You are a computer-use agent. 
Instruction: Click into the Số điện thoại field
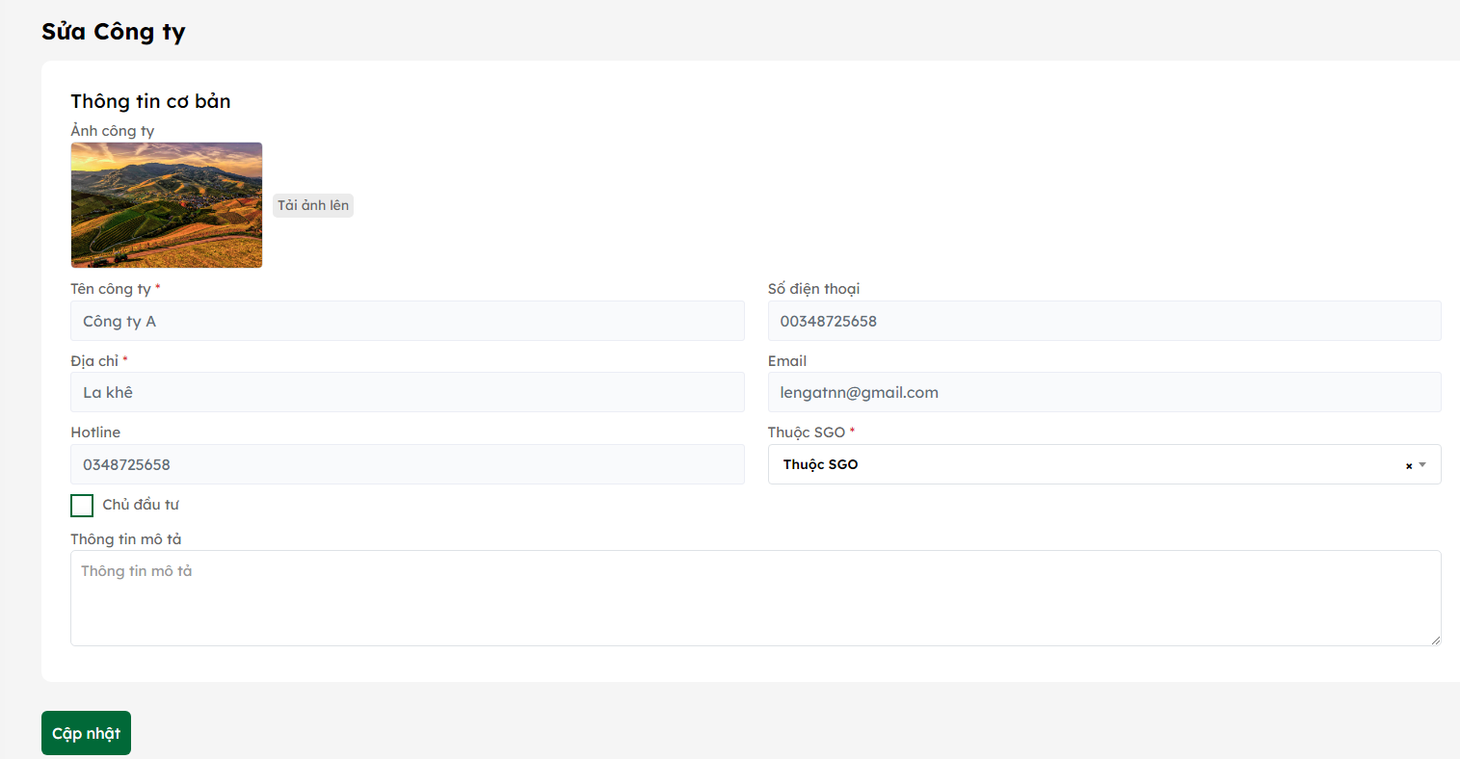1103,321
